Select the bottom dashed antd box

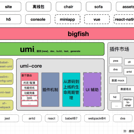[32, 118]
